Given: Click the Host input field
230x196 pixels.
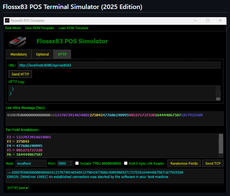Looking at the screenshot, I should point(31,163).
